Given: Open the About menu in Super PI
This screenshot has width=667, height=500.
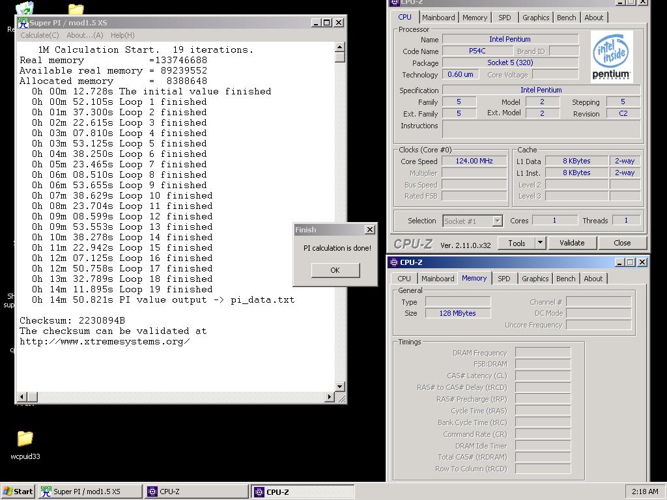Looking at the screenshot, I should click(x=85, y=35).
